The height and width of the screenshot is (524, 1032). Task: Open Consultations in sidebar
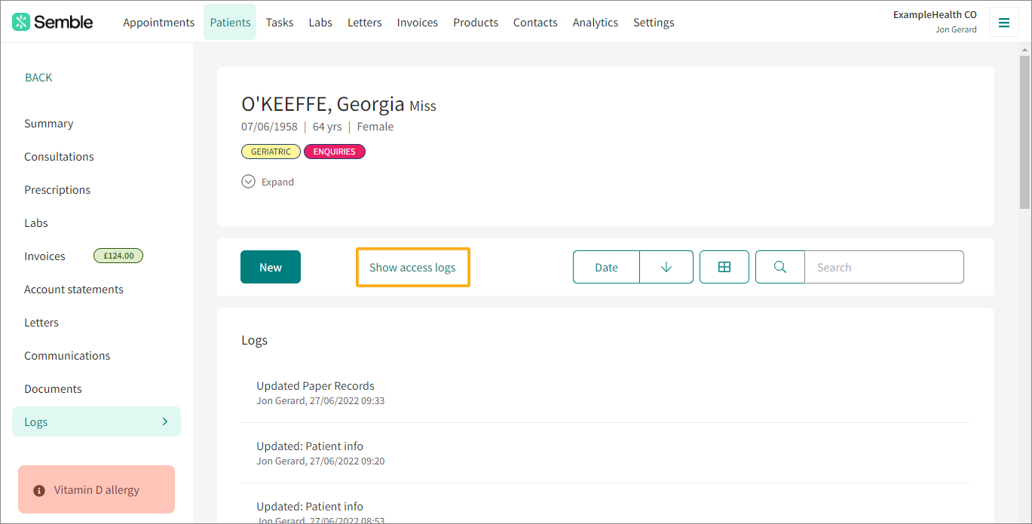click(x=59, y=157)
